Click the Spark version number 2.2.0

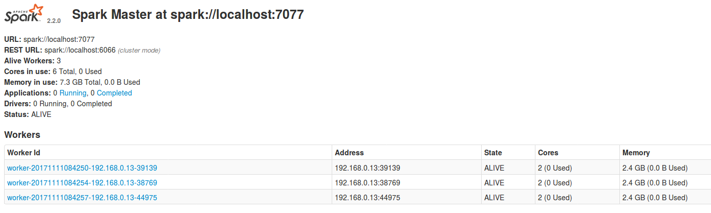pyautogui.click(x=54, y=21)
